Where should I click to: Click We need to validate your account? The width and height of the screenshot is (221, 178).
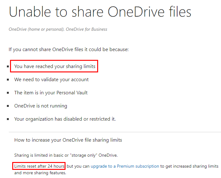[51, 80]
